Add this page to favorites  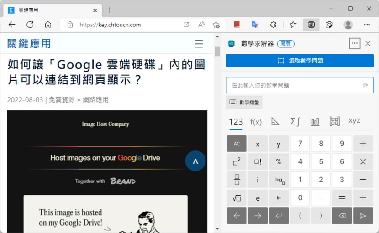[216, 25]
